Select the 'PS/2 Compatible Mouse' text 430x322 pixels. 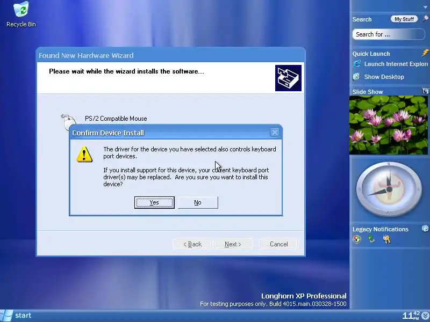coord(116,119)
